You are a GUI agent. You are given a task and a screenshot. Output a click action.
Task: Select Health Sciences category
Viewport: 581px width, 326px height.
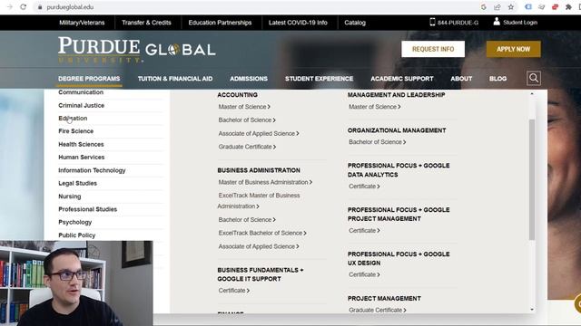pos(81,144)
